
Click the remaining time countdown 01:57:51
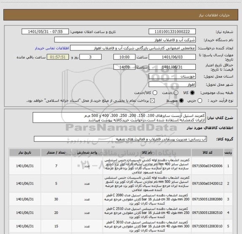pyautogui.click(x=58, y=57)
